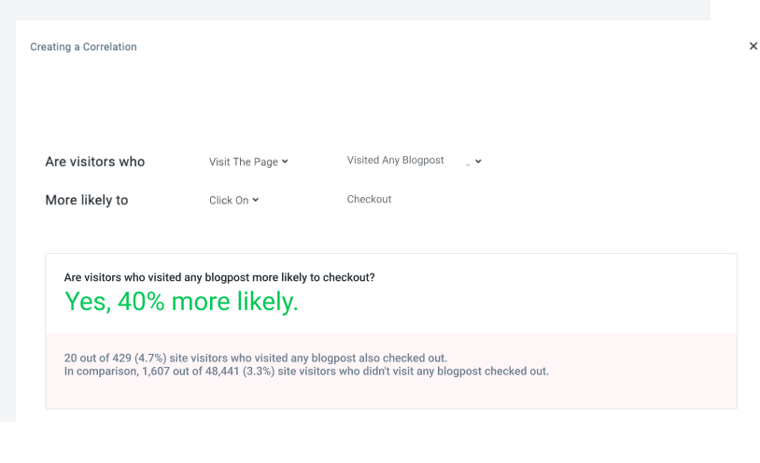Click the More likely to label

click(86, 200)
